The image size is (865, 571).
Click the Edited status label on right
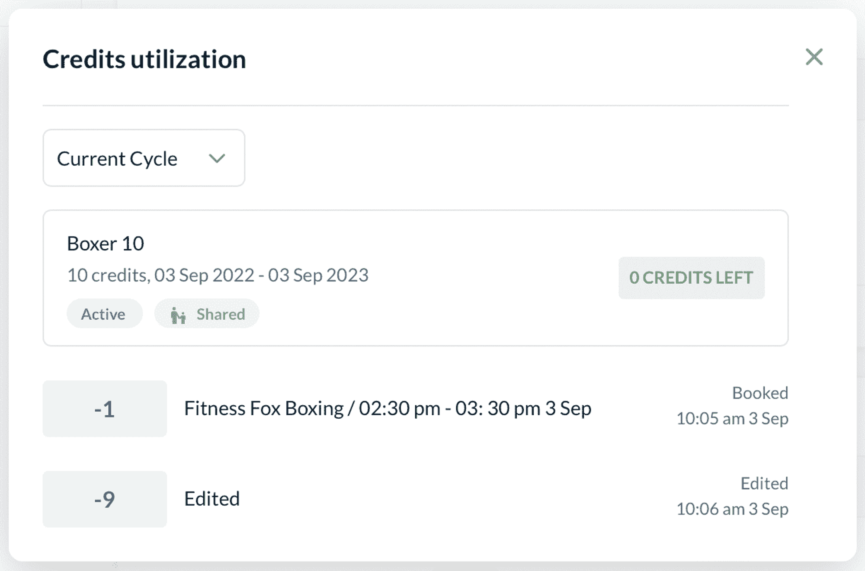(764, 484)
